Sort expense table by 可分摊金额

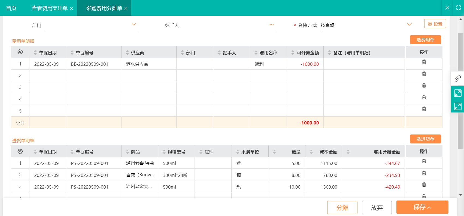tap(293, 53)
